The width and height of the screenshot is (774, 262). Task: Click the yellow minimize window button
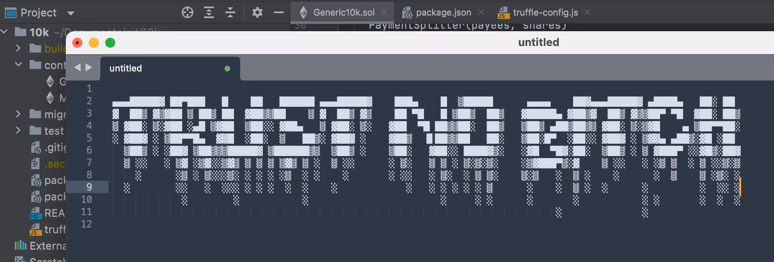pyautogui.click(x=94, y=43)
